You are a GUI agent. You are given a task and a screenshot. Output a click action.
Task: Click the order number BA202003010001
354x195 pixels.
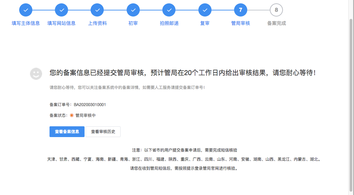coord(90,105)
